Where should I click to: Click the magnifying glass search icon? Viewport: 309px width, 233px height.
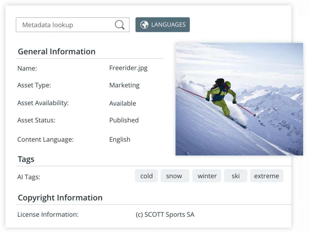[120, 25]
